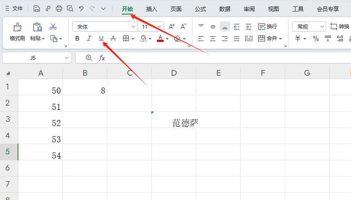Apply the fill color bucket
The height and width of the screenshot is (200, 351).
click(143, 38)
